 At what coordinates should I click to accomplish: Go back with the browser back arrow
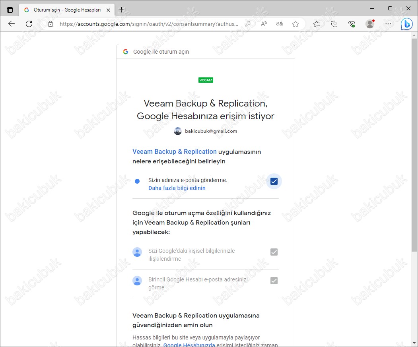pos(12,24)
